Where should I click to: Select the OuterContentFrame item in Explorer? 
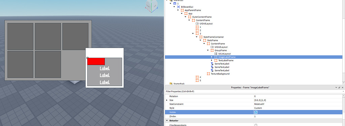click(202, 17)
